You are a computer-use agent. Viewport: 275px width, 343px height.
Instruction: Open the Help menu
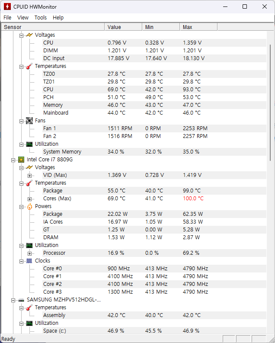(x=58, y=17)
